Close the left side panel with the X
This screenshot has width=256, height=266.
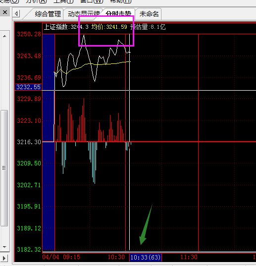coord(5,12)
